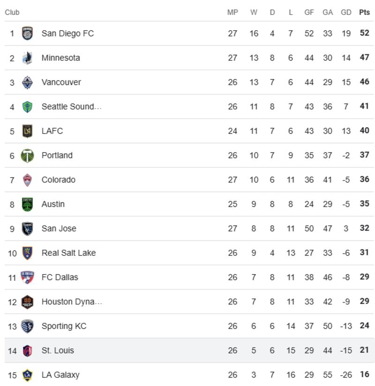Click the Club column header
375x386 pixels.
click(x=12, y=13)
